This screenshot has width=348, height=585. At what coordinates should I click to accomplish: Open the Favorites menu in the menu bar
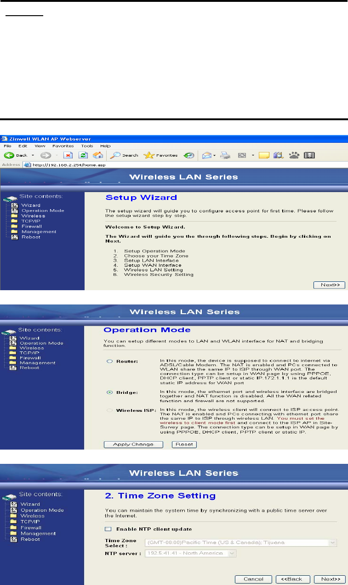(x=63, y=146)
